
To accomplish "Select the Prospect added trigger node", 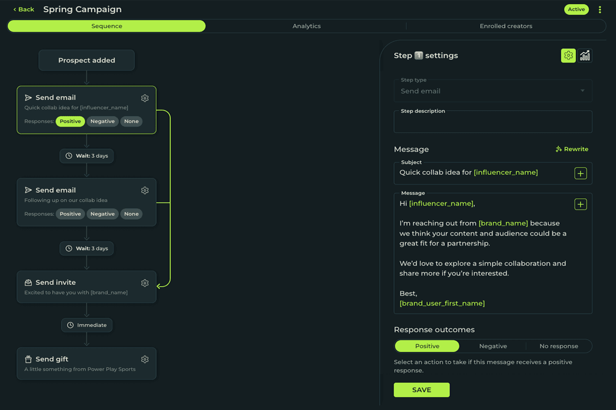I will [x=87, y=60].
